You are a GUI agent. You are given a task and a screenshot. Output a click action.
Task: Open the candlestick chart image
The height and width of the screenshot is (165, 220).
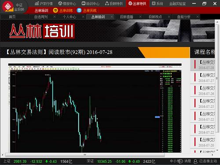click(95, 108)
